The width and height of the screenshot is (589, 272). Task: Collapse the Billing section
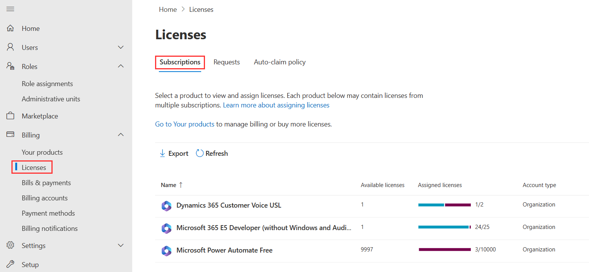tap(121, 134)
